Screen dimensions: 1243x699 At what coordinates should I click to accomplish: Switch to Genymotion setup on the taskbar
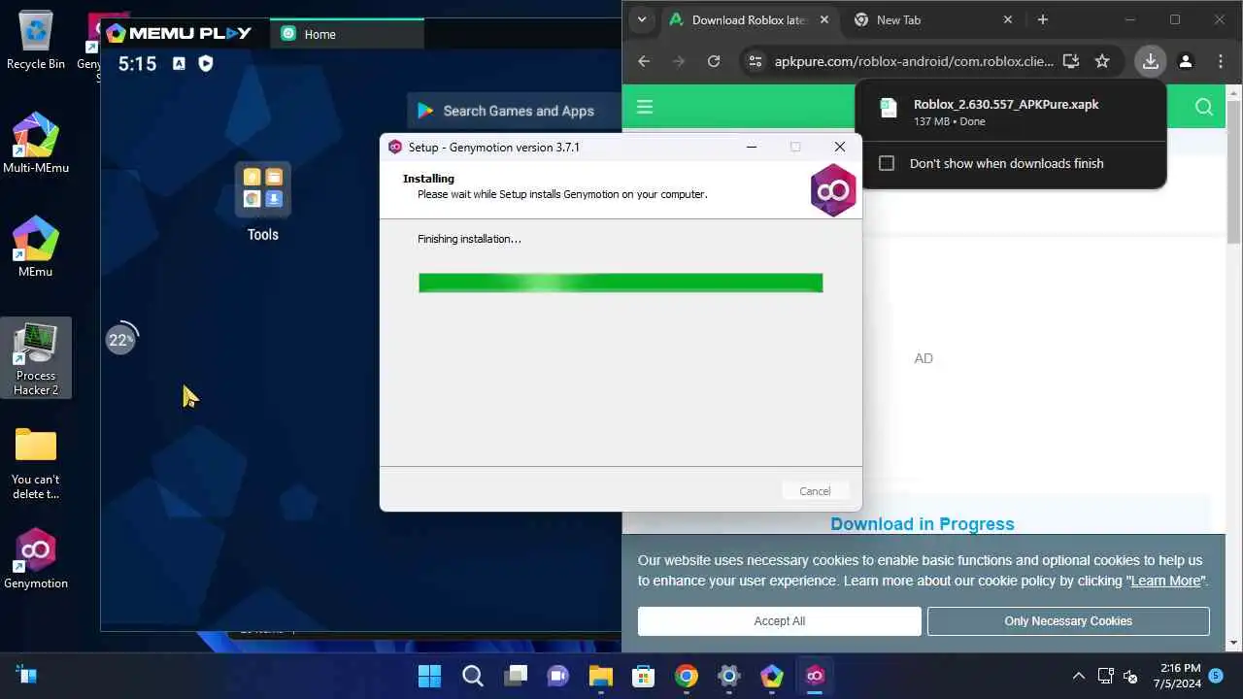pos(815,676)
